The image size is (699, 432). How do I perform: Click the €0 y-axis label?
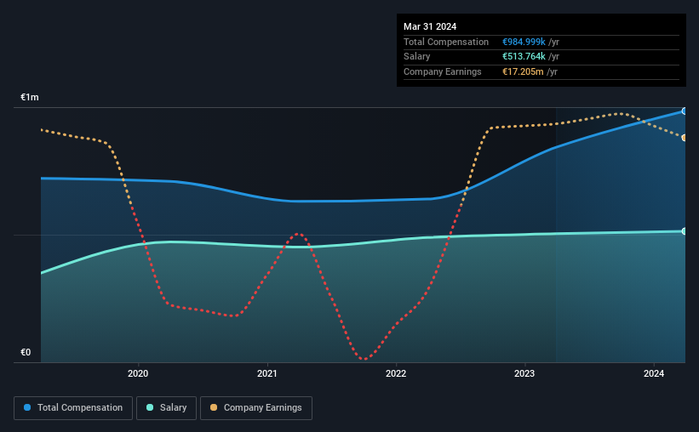click(x=26, y=352)
